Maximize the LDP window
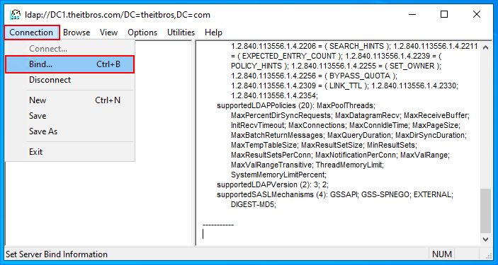Viewport: 498px width, 265px height. 444,14
